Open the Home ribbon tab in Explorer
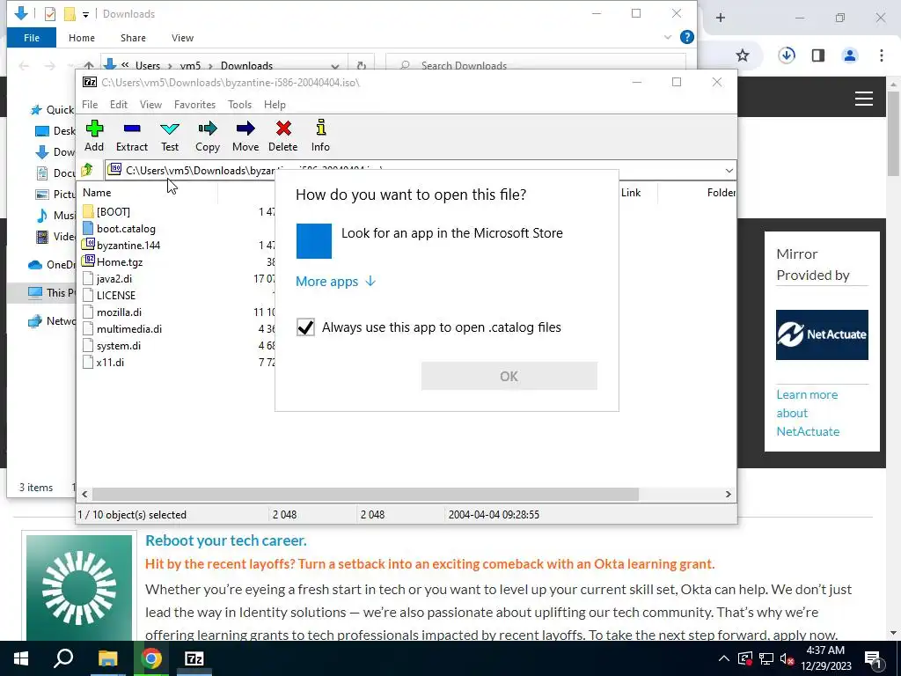The image size is (901, 676). 82,38
